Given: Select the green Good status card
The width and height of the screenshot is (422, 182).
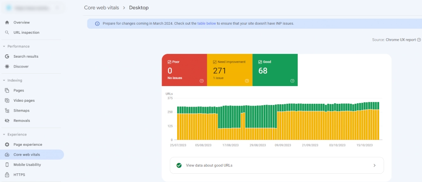Looking at the screenshot, I should 275,70.
